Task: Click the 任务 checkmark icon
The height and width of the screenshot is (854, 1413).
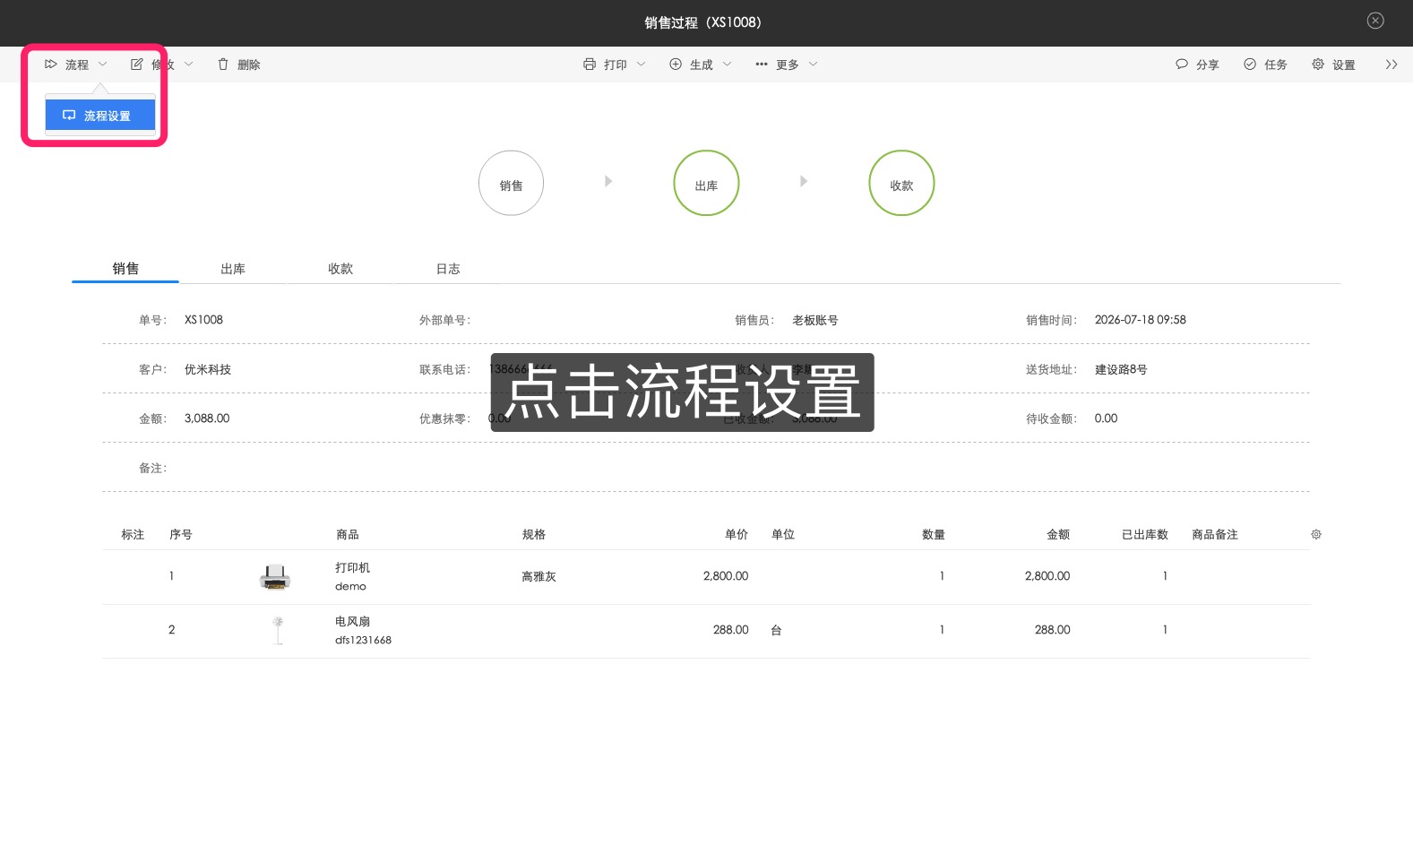Action: click(1250, 65)
